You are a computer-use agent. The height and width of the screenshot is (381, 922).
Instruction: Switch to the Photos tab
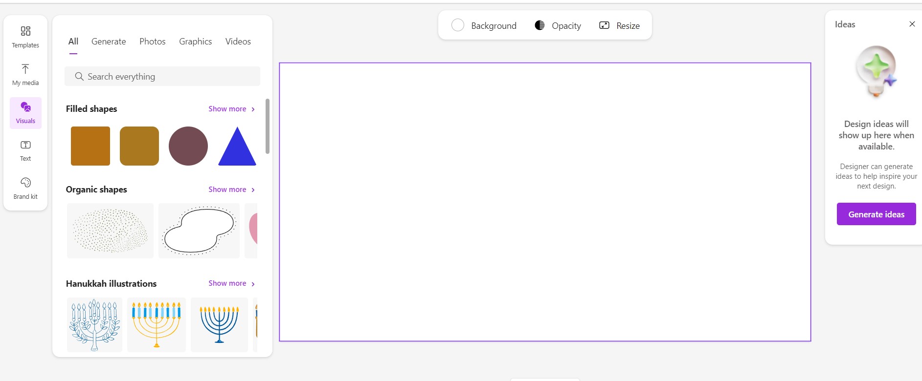click(152, 42)
